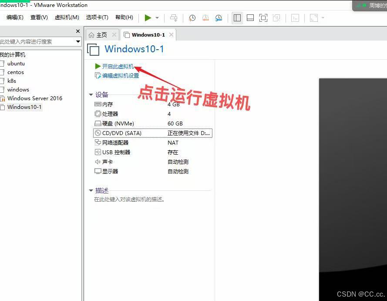This screenshot has height=301, width=387.
Task: Click the send Ctrl+Alt+Del toolbar icon
Action: (174, 18)
